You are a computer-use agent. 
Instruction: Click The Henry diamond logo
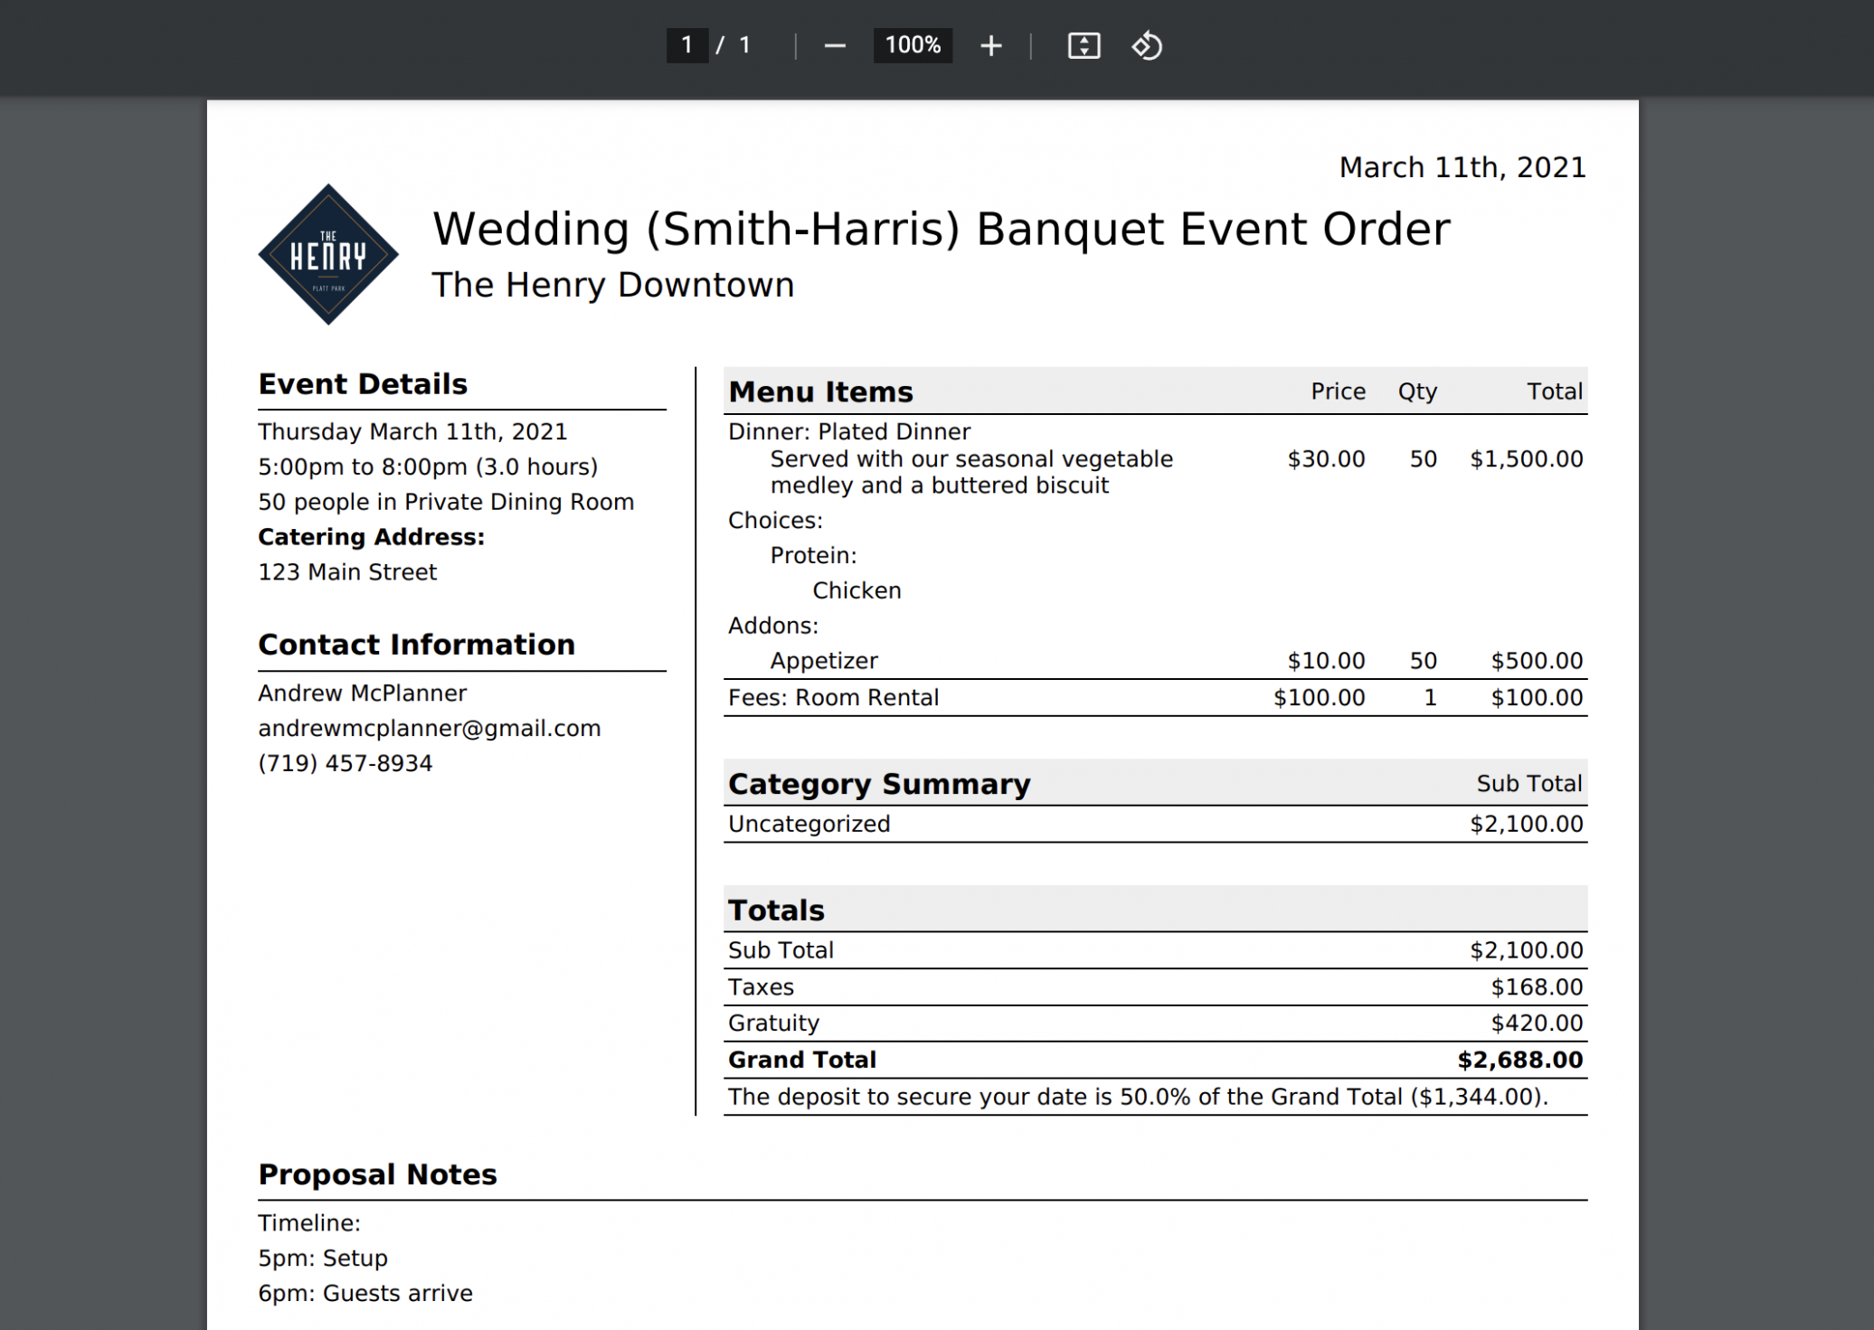click(x=328, y=254)
